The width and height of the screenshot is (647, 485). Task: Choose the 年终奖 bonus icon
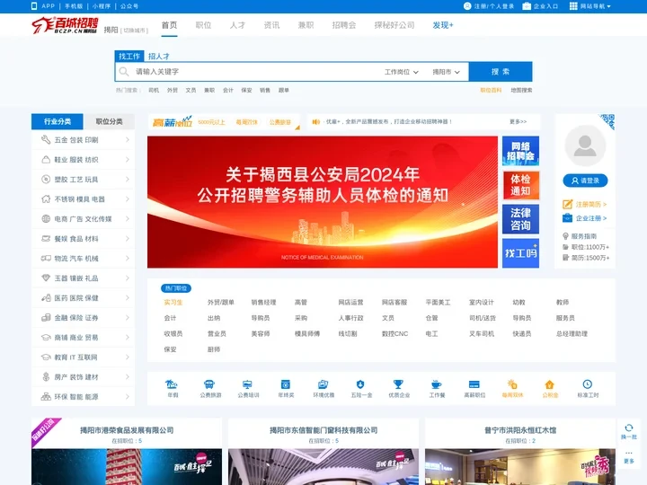click(x=286, y=384)
